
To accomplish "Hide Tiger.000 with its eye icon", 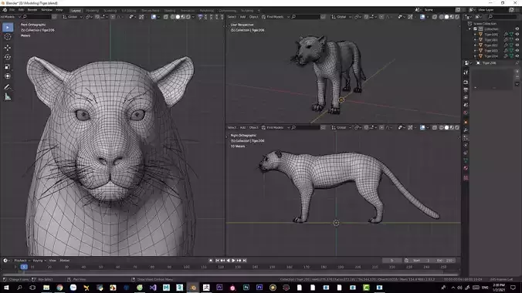I will tap(517, 34).
